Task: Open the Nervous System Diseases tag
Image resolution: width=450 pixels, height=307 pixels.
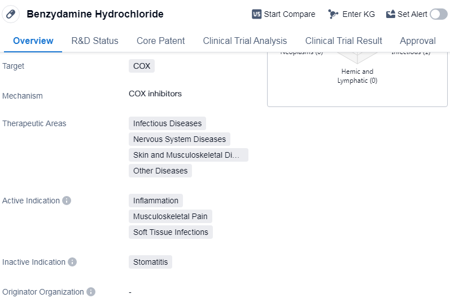Action: (x=179, y=139)
